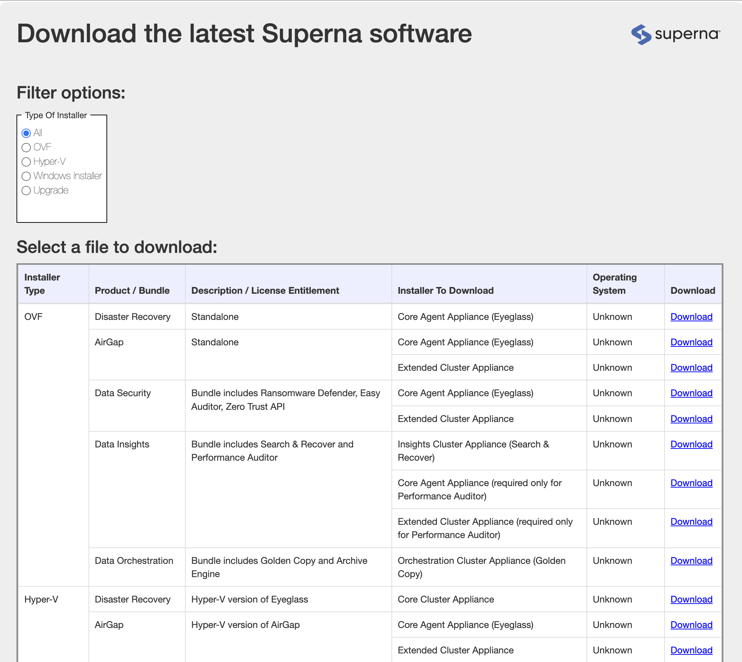Download OVF AirGap Extended Cluster Appliance

tap(691, 368)
